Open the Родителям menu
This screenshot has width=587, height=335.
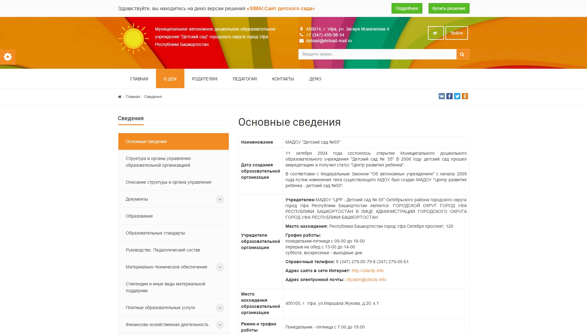click(204, 79)
